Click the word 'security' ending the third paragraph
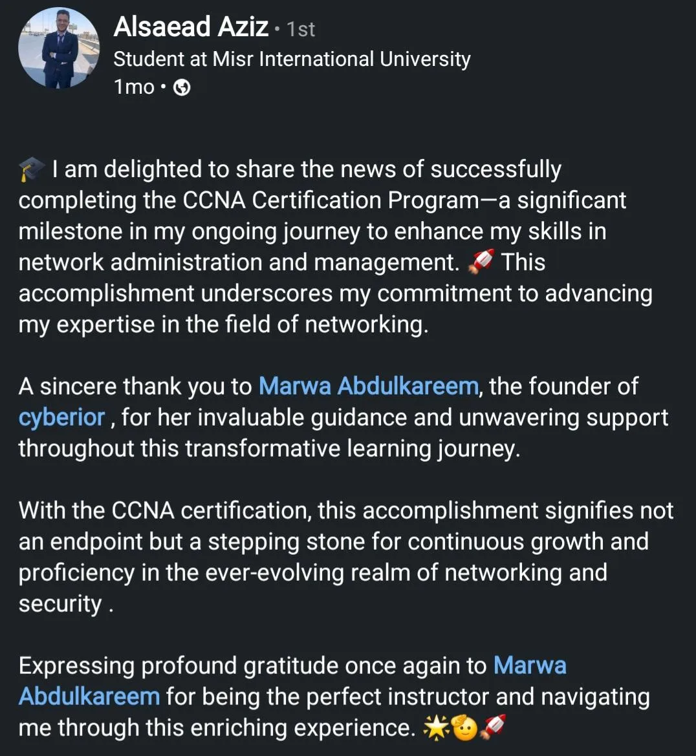The image size is (696, 756). (x=60, y=603)
